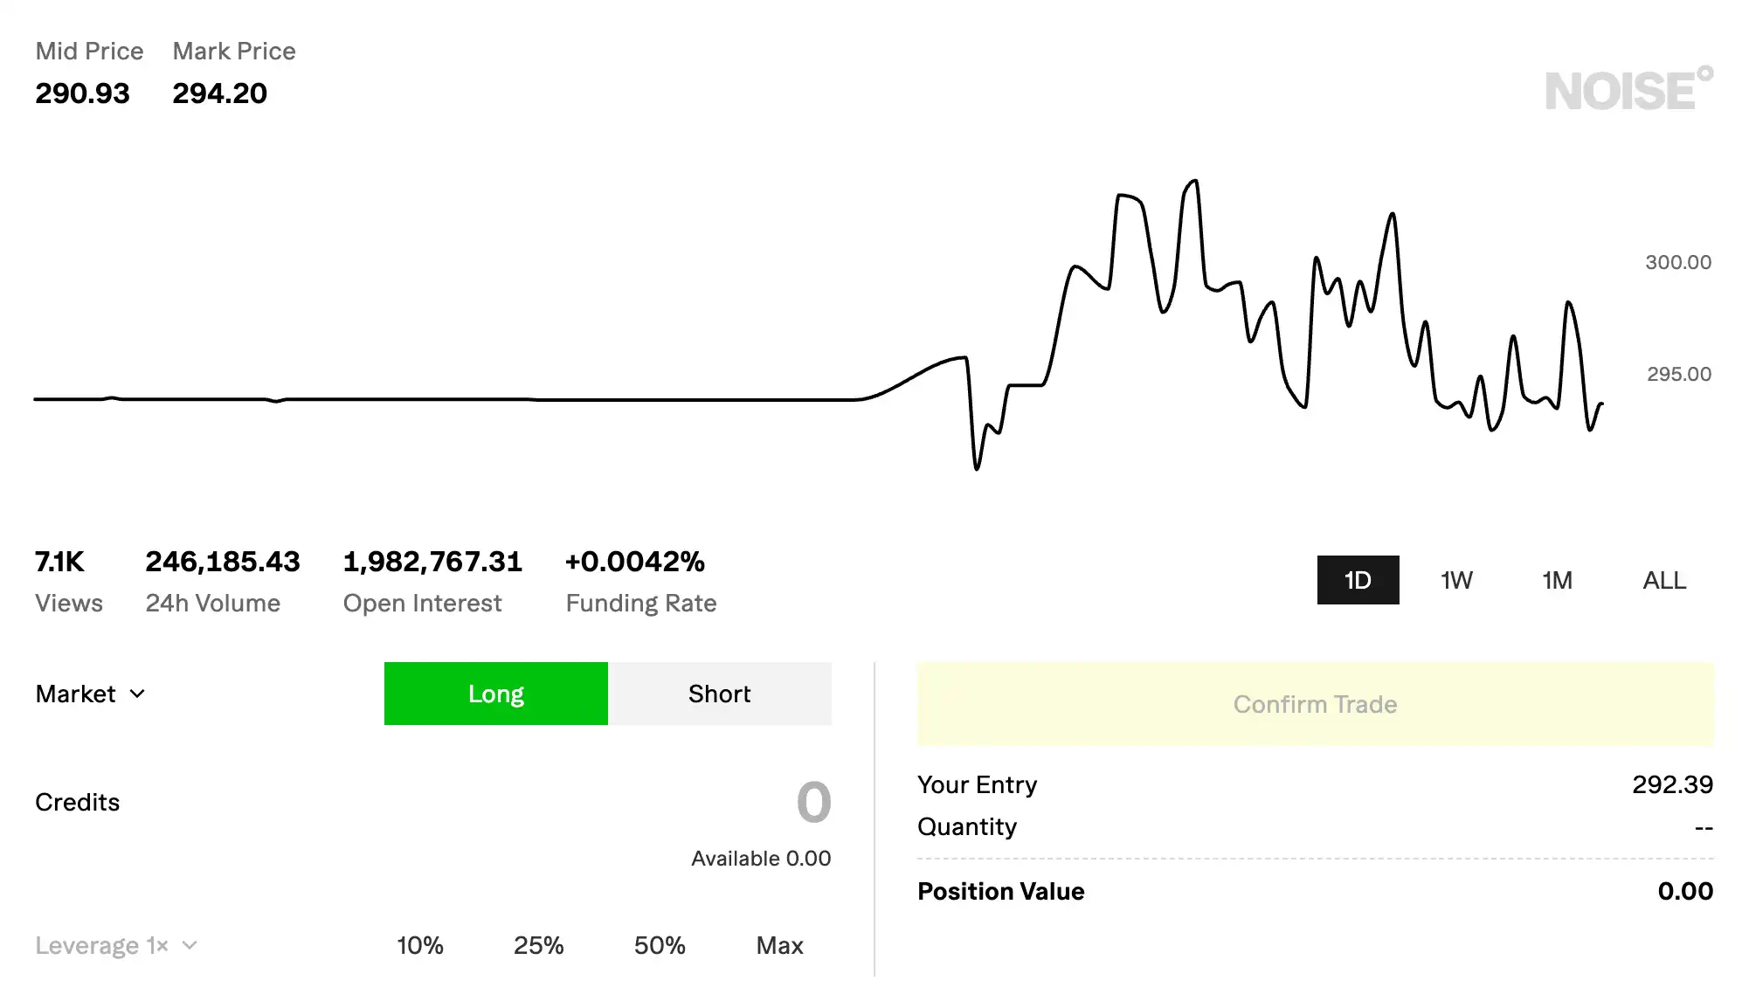Click the chevron next to Market
This screenshot has width=1742, height=1008.
point(137,694)
